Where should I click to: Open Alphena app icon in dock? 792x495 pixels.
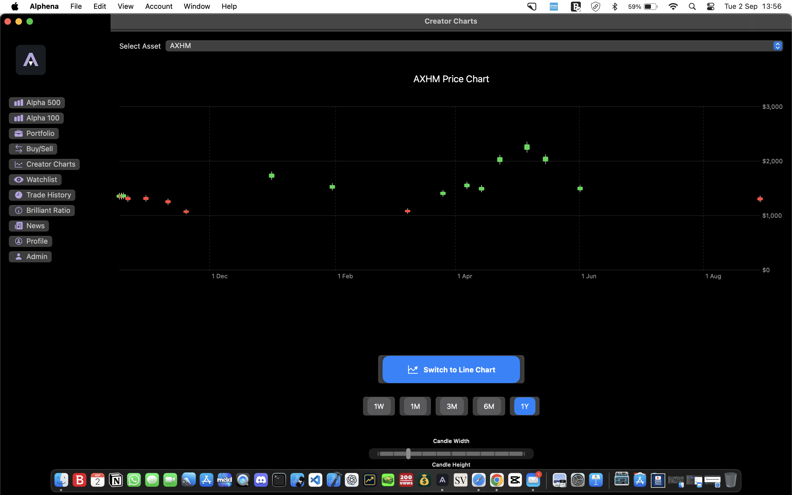click(442, 480)
